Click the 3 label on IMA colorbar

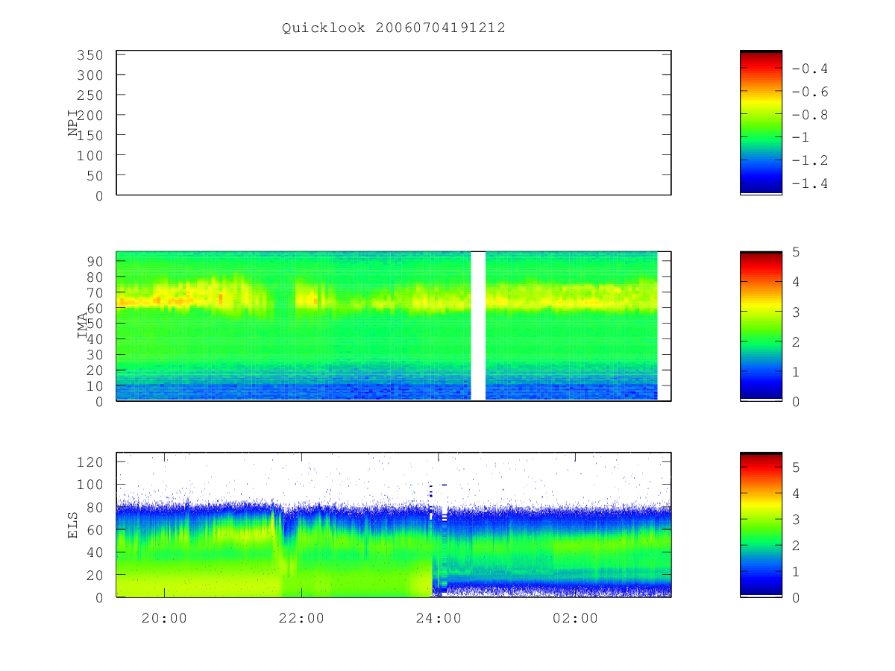796,312
